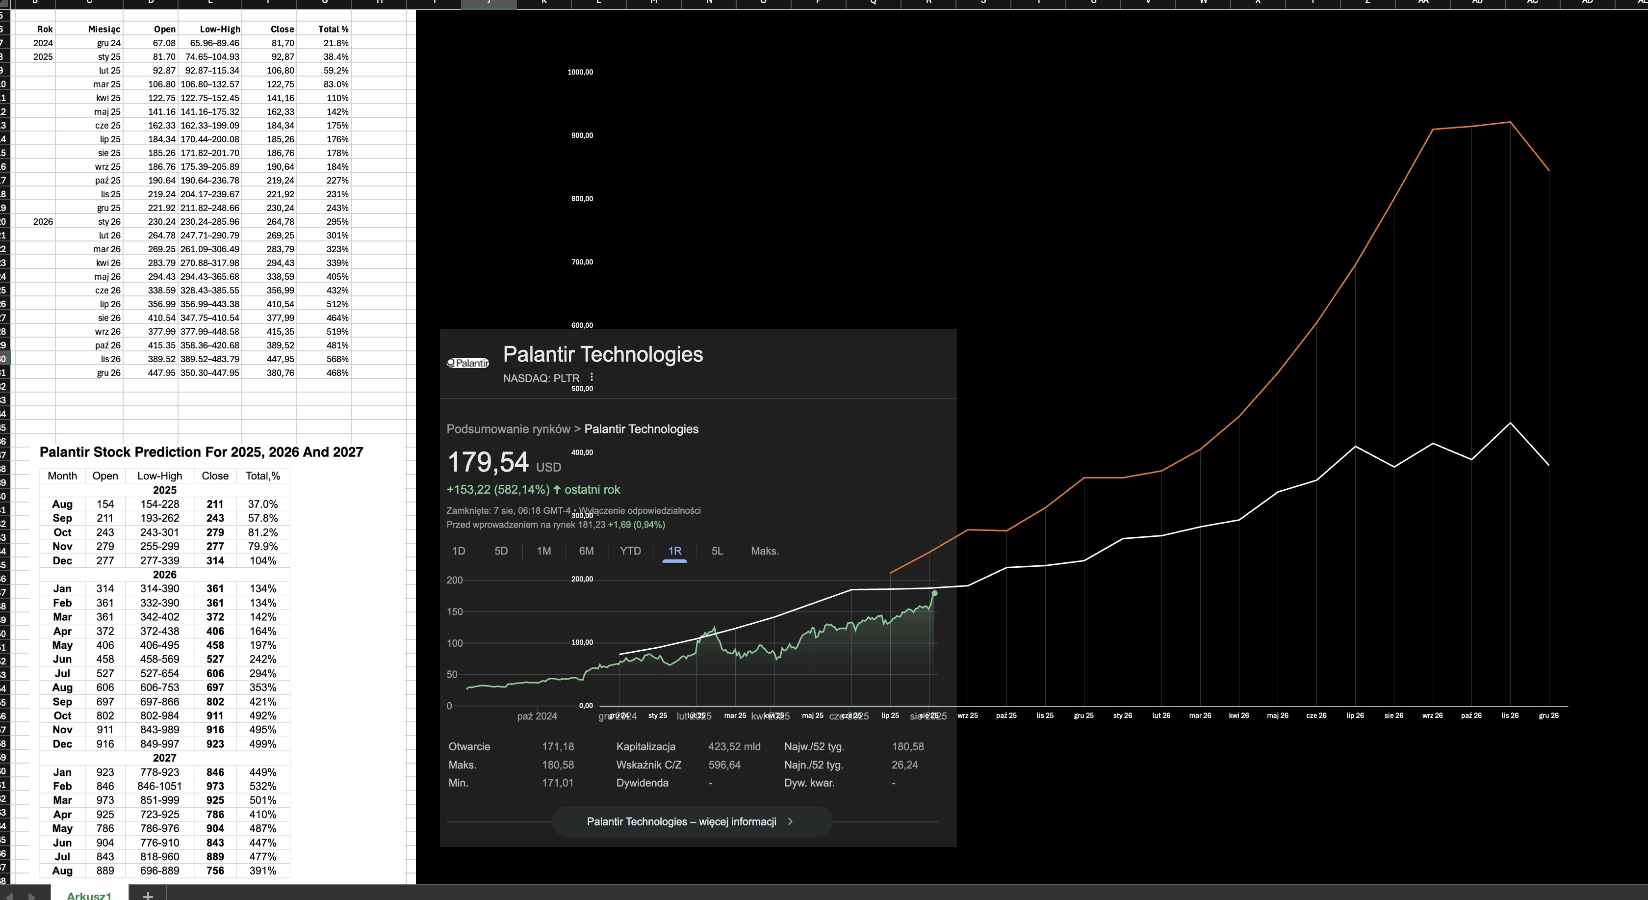Viewport: 1648px width, 900px height.
Task: Switch to the YTD range
Action: pyautogui.click(x=630, y=551)
